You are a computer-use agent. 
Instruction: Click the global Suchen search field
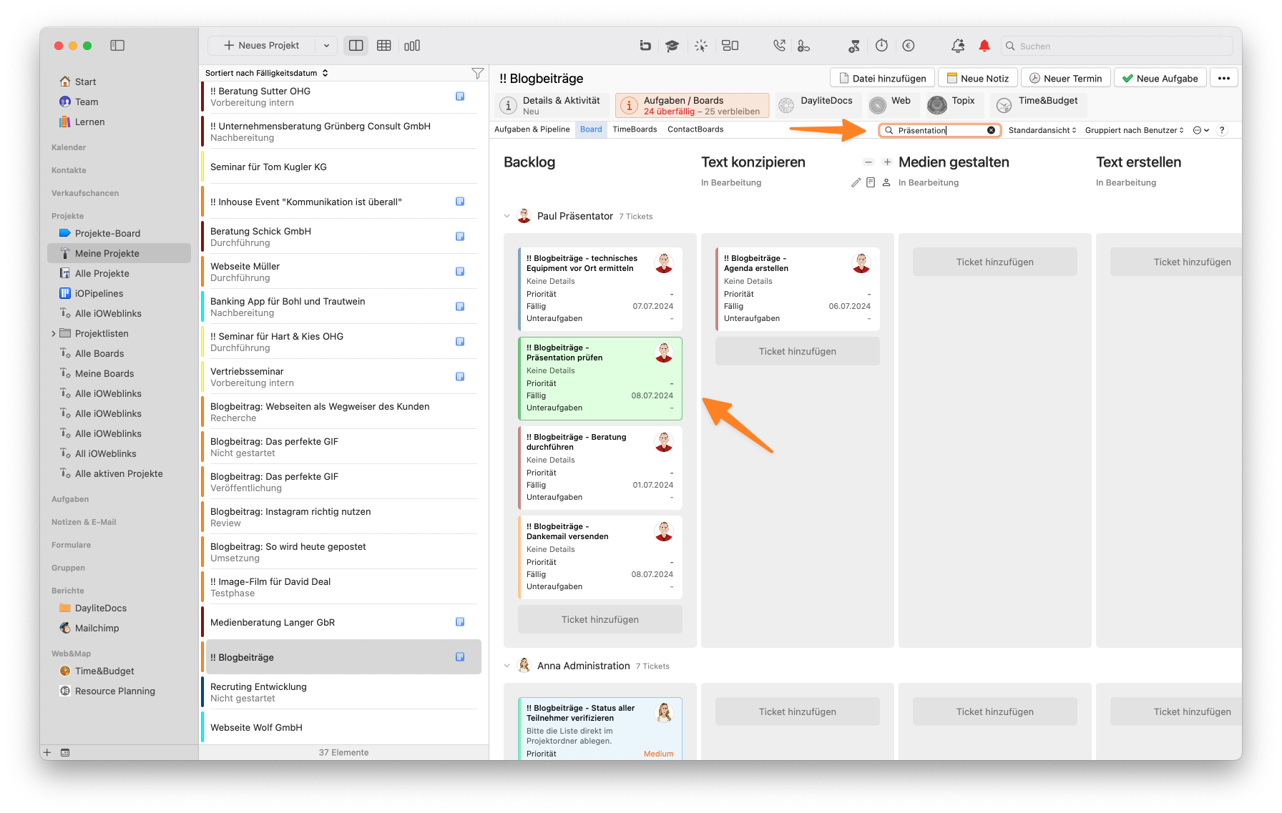(x=1116, y=46)
